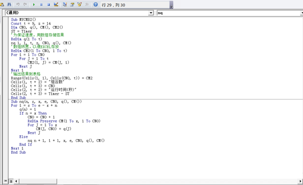The image size is (303, 185).
Task: Click the greyed Toolbox icon
Action: (x=87, y=4)
